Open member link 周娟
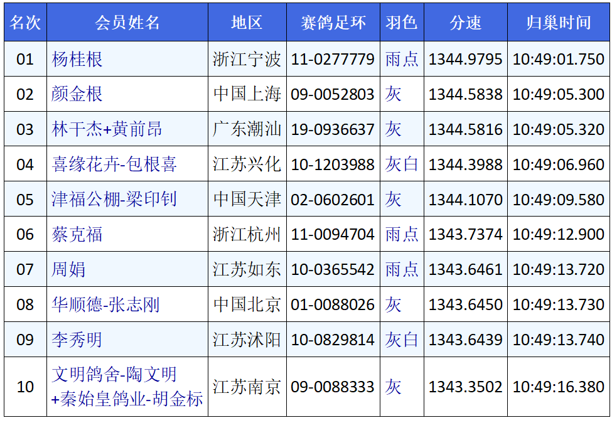The image size is (612, 440). 68,270
